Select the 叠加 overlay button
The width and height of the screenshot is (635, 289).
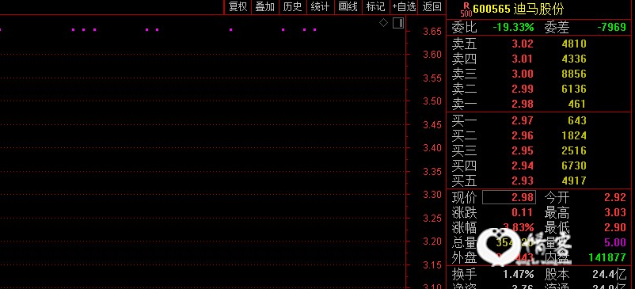pyautogui.click(x=265, y=7)
